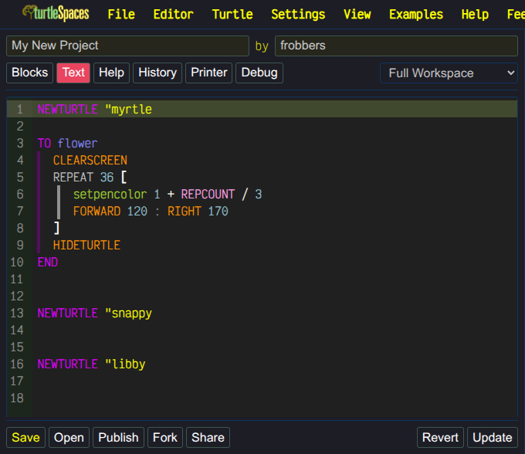The image size is (525, 454).
Task: Click the TO keyword
Action: click(x=44, y=144)
